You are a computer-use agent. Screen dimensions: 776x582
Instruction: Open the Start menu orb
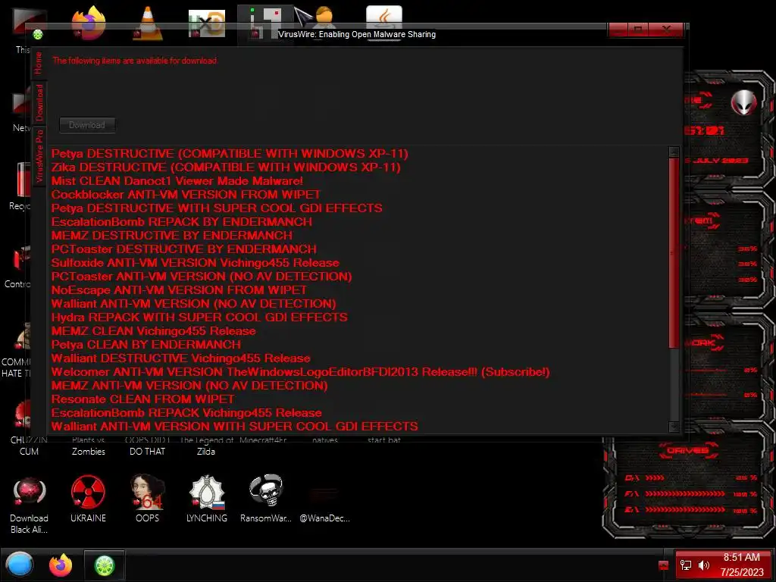pos(20,565)
